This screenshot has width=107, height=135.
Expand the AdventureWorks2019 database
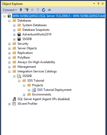pos(14,35)
